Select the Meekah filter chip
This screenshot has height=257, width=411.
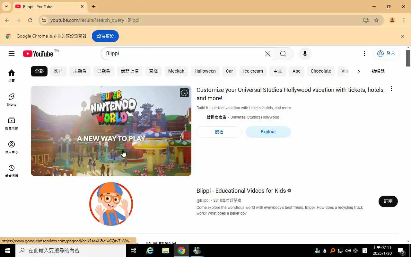click(x=176, y=71)
